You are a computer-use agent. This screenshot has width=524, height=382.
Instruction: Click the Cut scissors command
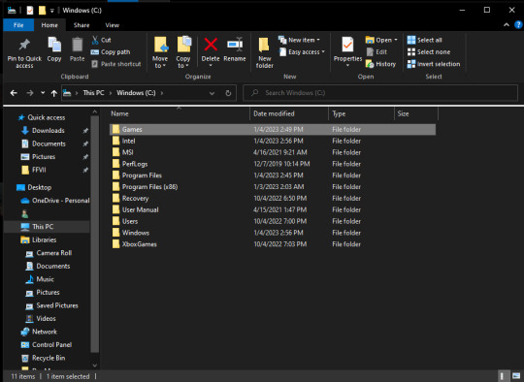[x=101, y=40]
